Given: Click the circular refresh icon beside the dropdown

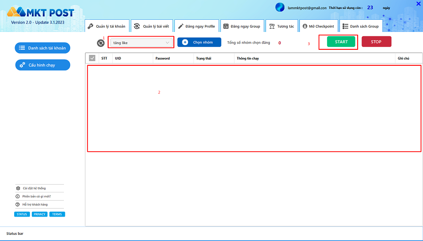Looking at the screenshot, I should point(101,43).
